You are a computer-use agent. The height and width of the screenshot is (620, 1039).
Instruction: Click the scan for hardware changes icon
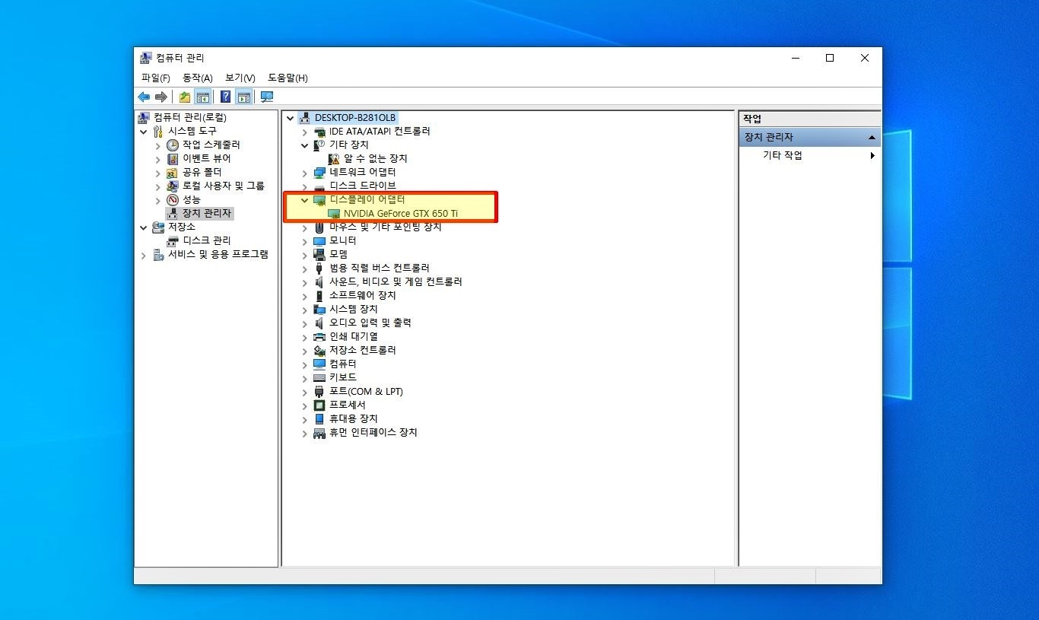(267, 97)
